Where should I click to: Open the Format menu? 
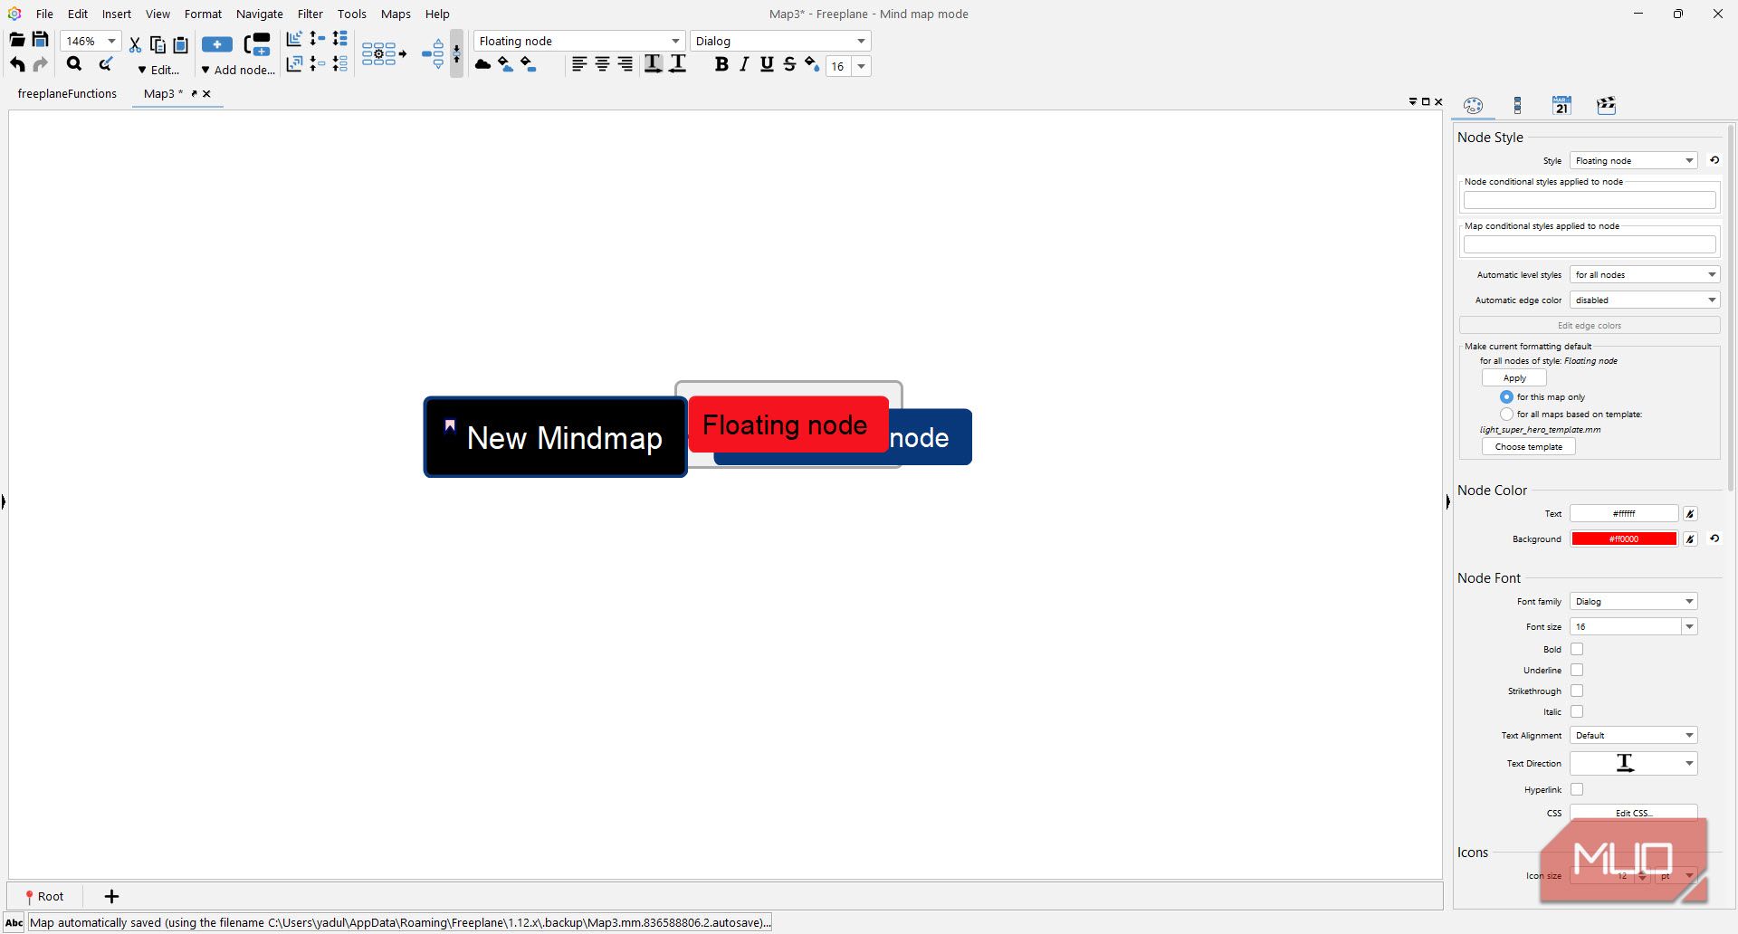(x=203, y=14)
